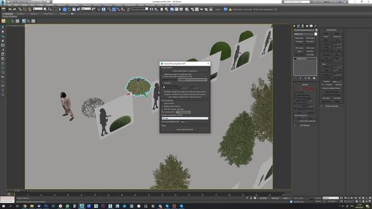Click the Undo arrow in main toolbar
372x209 pixels.
click(x=10, y=9)
